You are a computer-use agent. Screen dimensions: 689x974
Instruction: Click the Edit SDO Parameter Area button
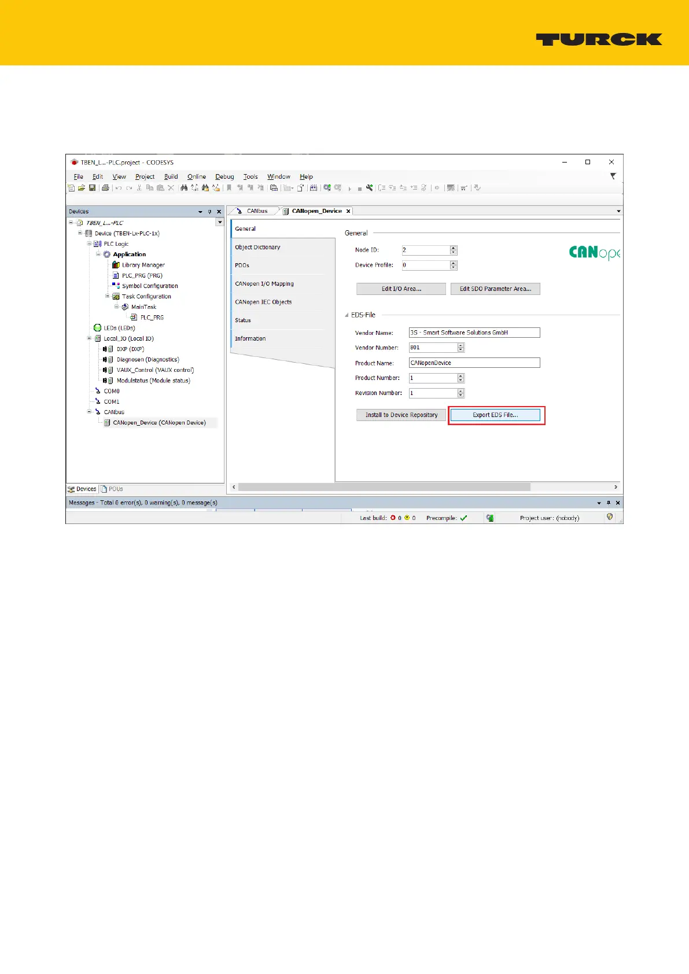495,289
